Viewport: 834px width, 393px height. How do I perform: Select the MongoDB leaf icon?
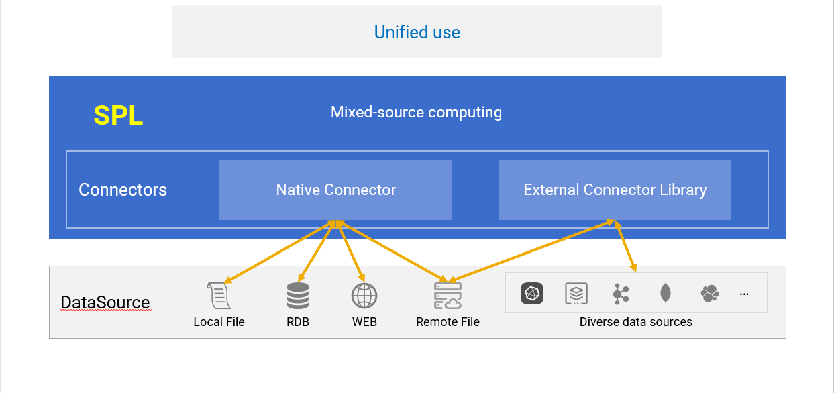(665, 293)
